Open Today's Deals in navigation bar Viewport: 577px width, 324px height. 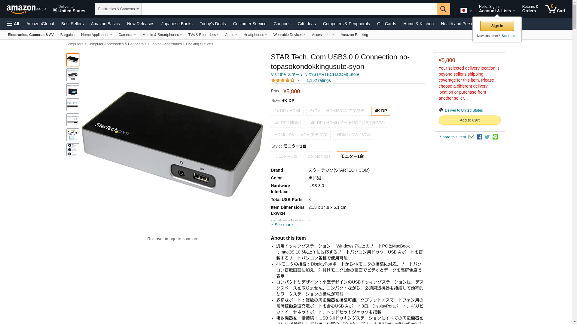click(212, 24)
